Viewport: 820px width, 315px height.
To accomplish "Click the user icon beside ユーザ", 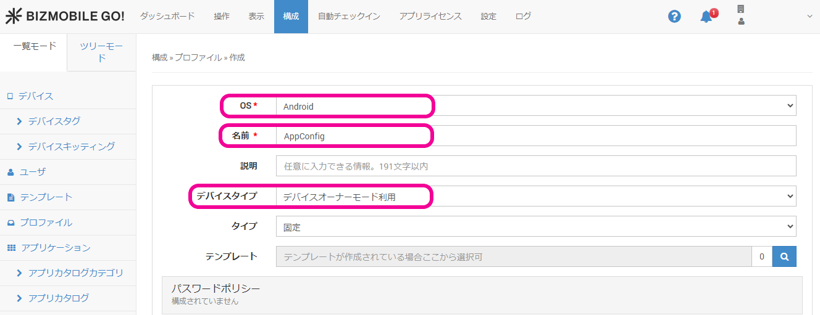I will point(10,172).
